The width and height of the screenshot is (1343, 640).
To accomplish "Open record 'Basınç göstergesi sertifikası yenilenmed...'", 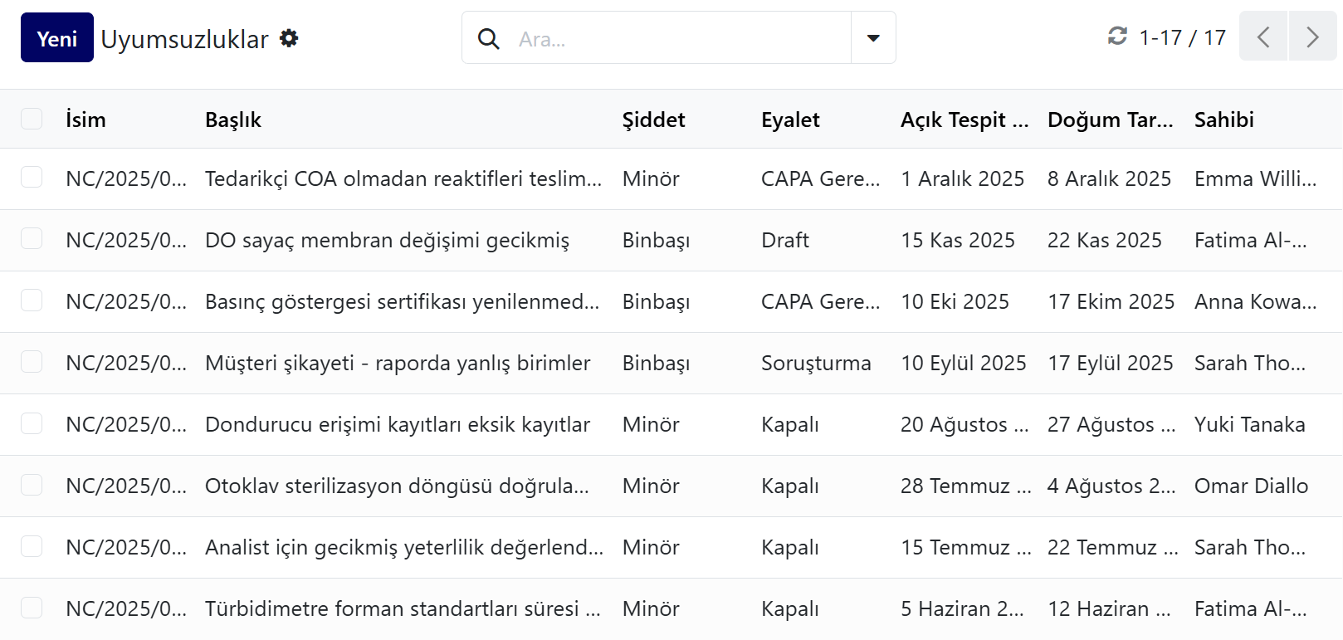I will [402, 301].
